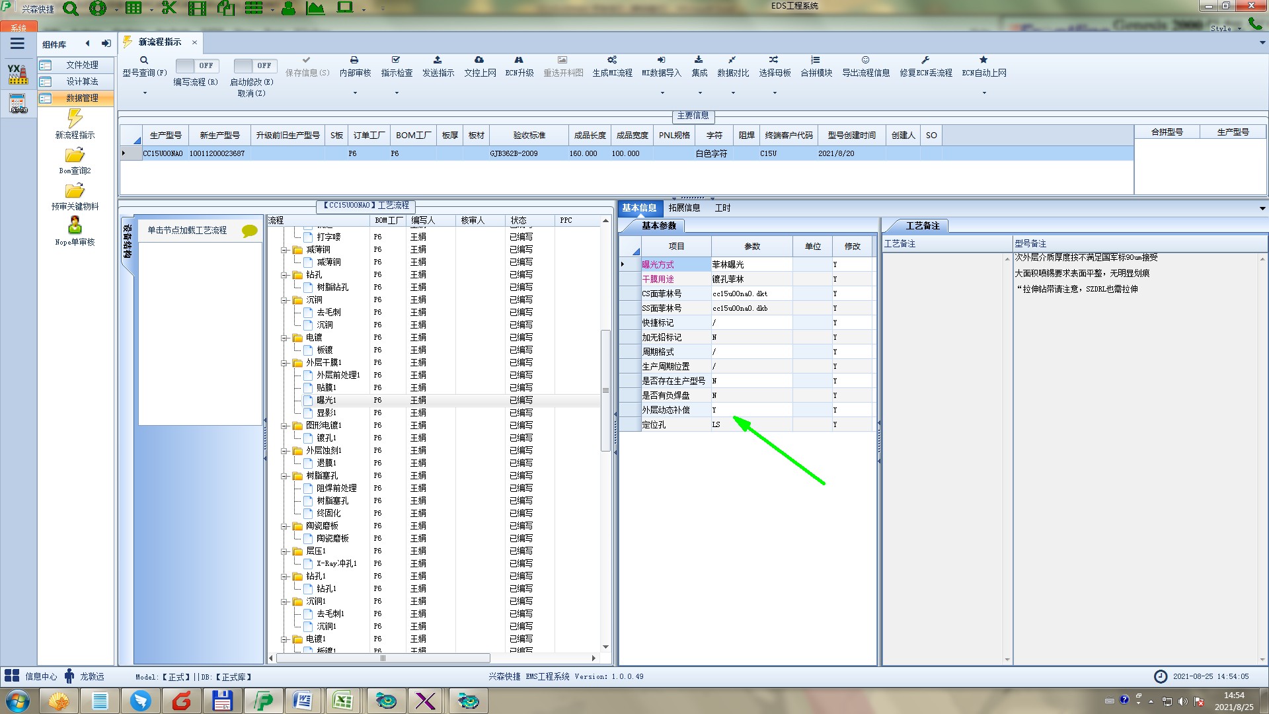The height and width of the screenshot is (714, 1269).
Task: Open dropdown arrow under ECN自动上网
Action: pos(984,93)
